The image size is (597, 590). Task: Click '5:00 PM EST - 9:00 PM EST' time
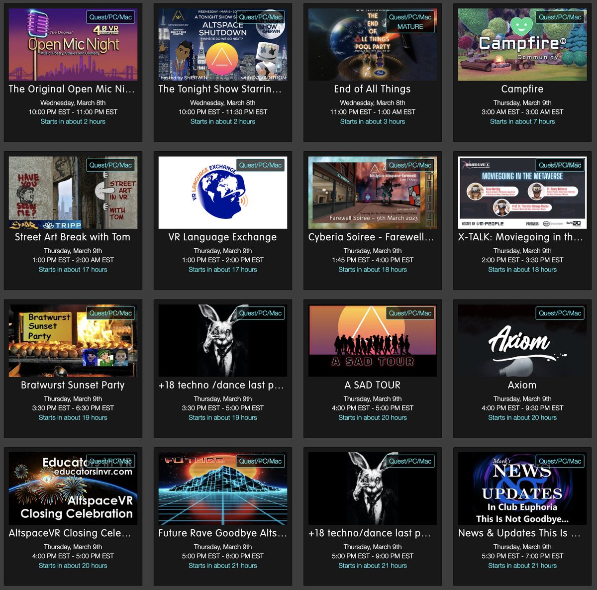click(373, 556)
